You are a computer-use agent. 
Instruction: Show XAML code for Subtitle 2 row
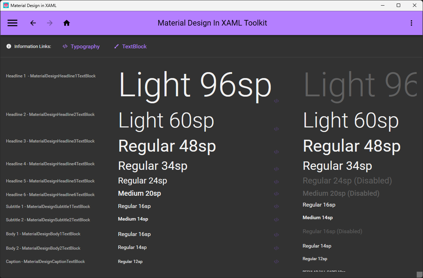pos(276,220)
